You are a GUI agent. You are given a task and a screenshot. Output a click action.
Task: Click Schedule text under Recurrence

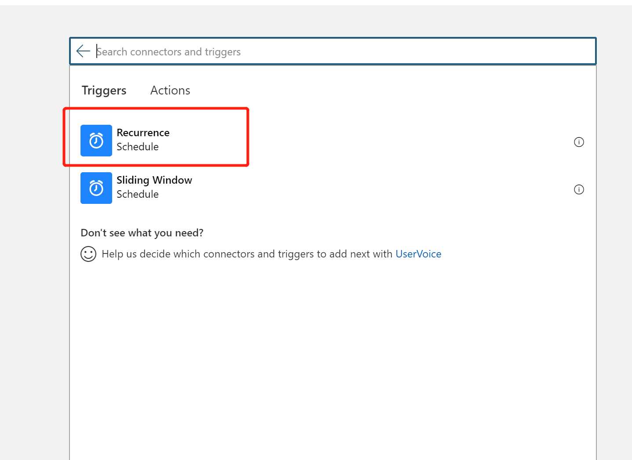coord(138,147)
